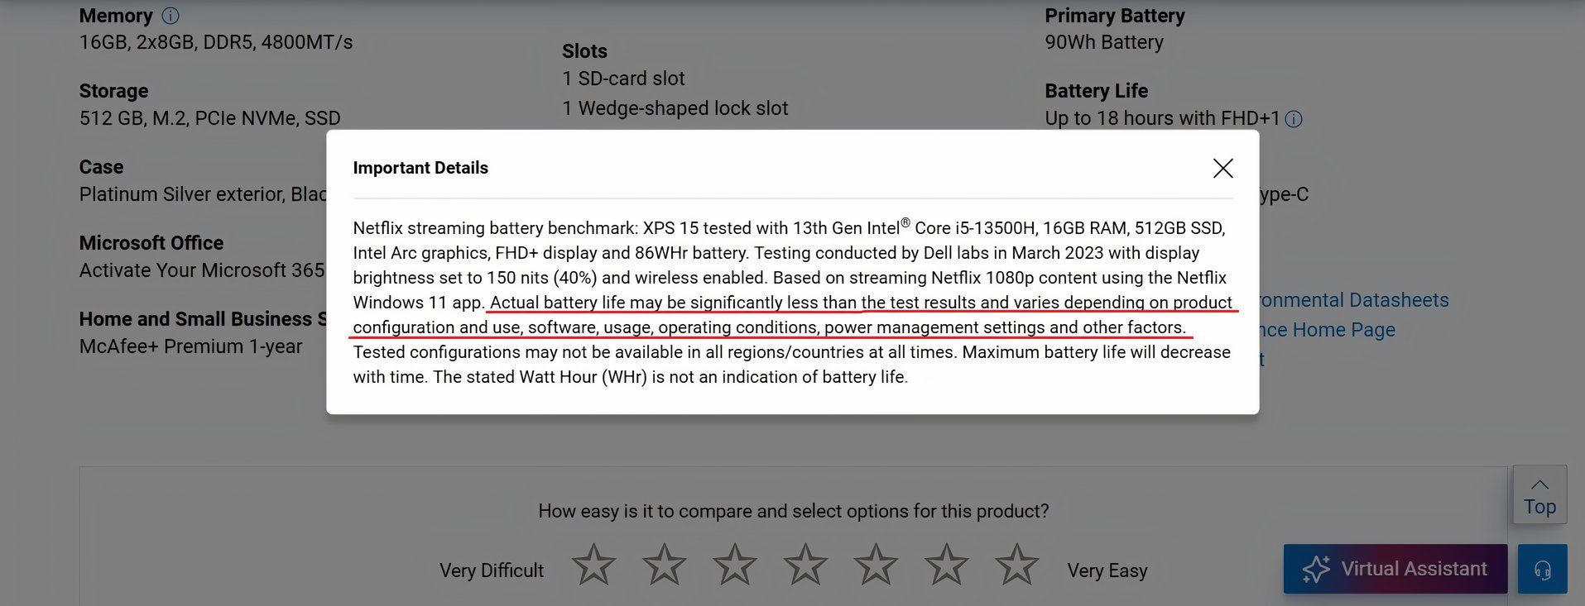Open the headset support icon

(1542, 569)
